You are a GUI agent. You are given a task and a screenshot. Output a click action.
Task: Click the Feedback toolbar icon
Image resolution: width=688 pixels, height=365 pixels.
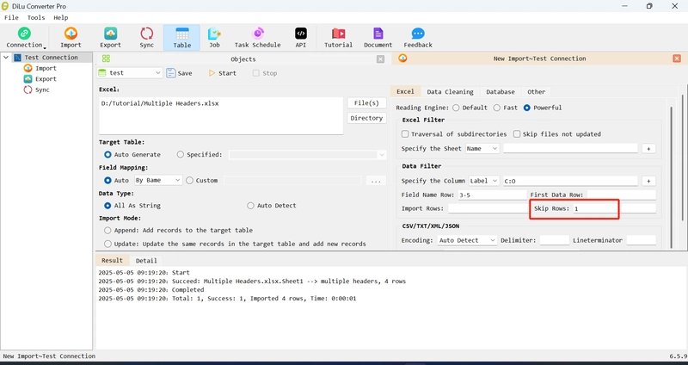(418, 37)
